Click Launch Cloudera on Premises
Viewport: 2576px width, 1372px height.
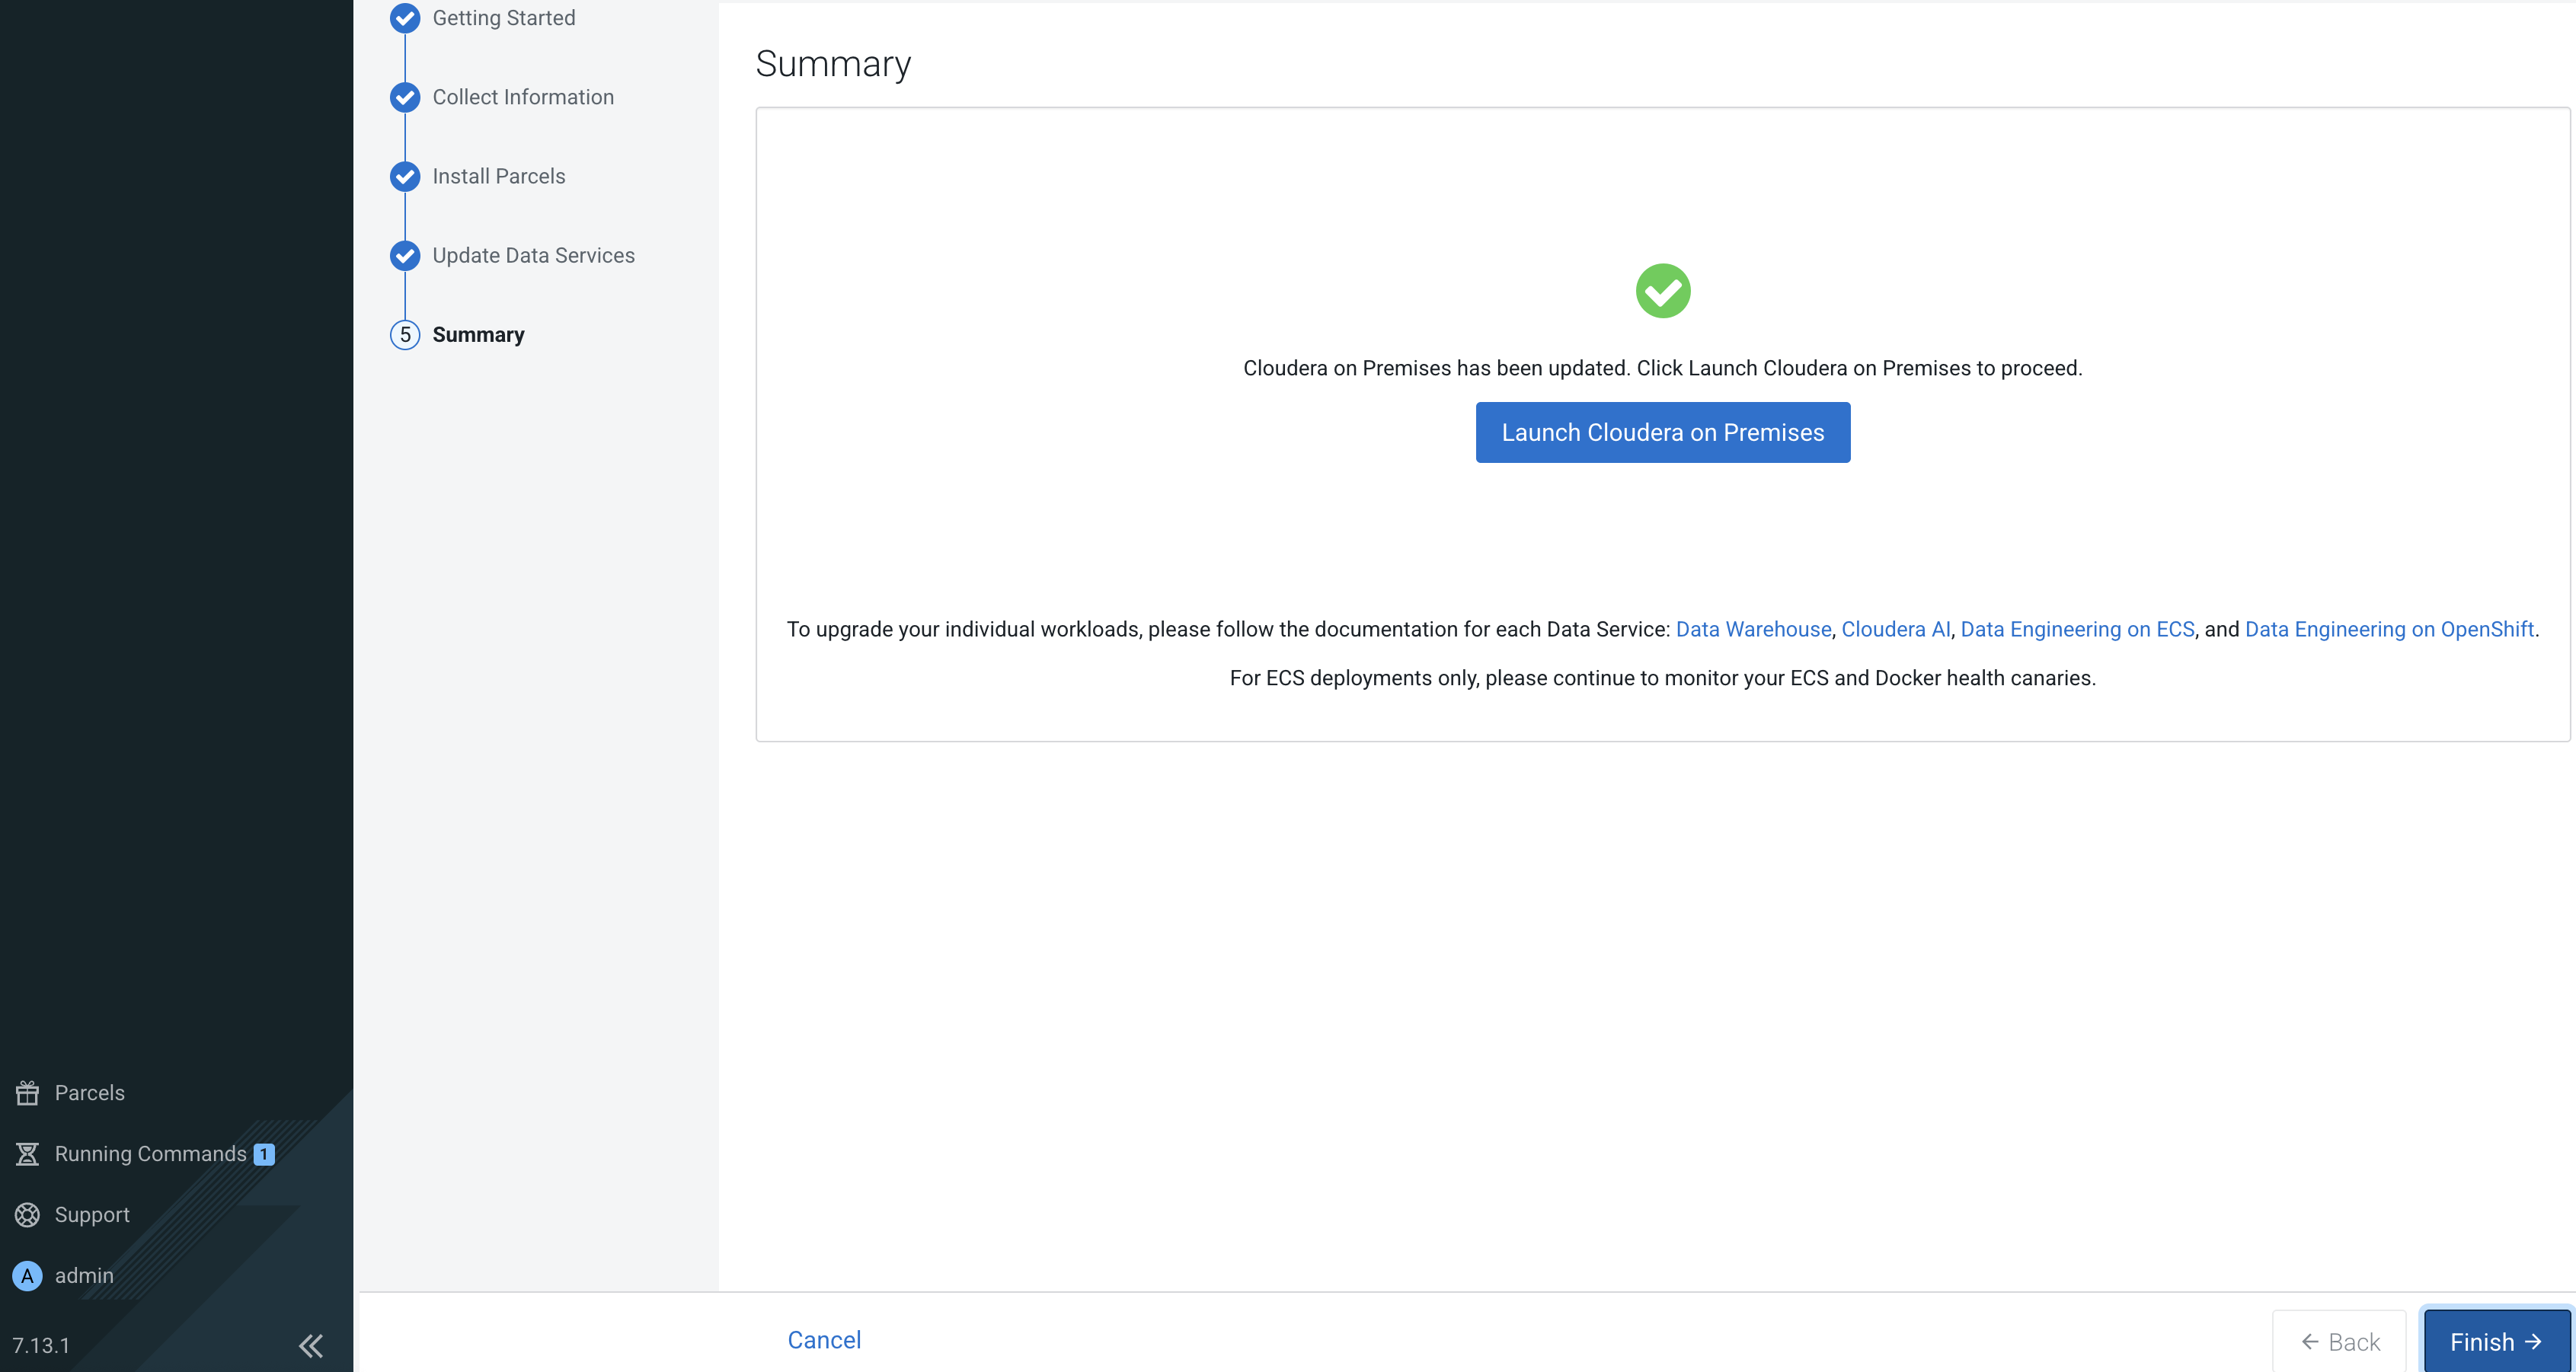1661,432
